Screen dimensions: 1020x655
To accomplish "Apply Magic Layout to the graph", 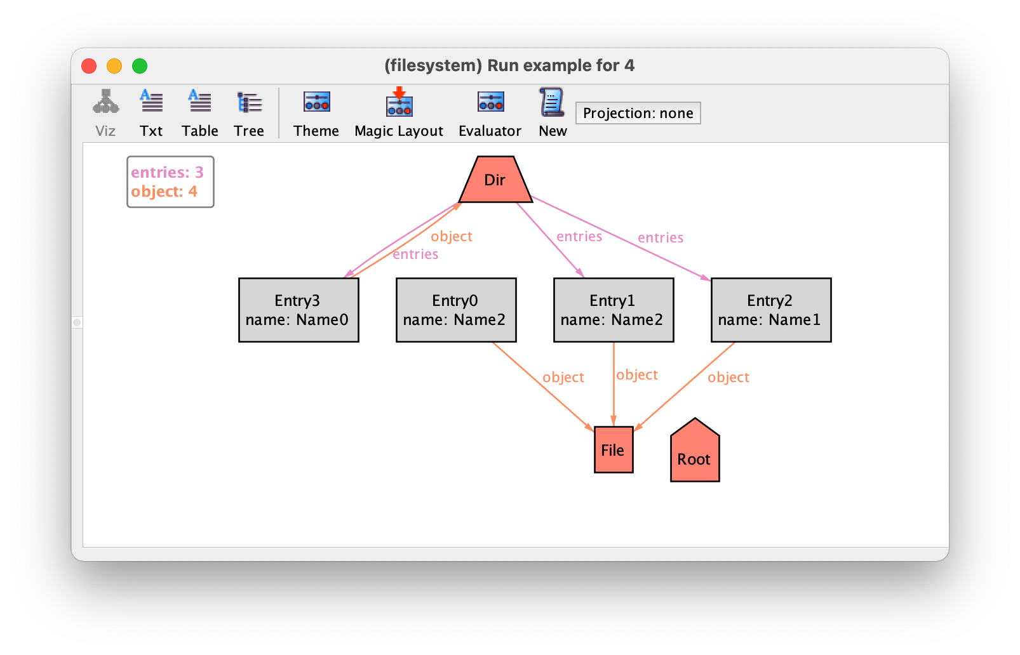I will (x=399, y=114).
